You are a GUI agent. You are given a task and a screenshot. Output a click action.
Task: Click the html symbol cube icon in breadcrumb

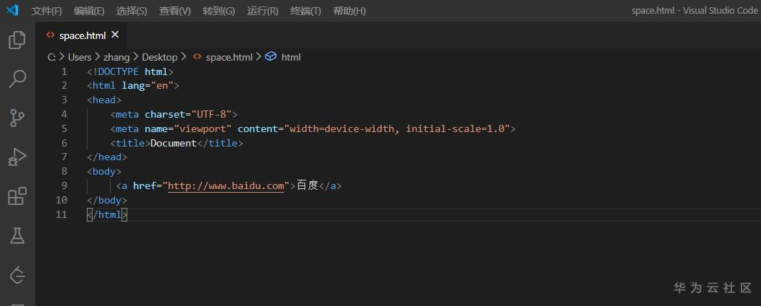(271, 57)
